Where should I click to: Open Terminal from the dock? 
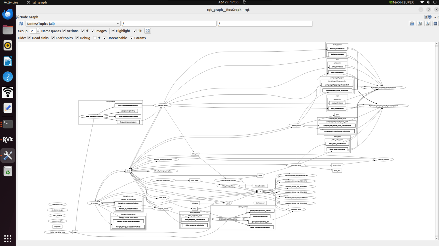coord(8,124)
